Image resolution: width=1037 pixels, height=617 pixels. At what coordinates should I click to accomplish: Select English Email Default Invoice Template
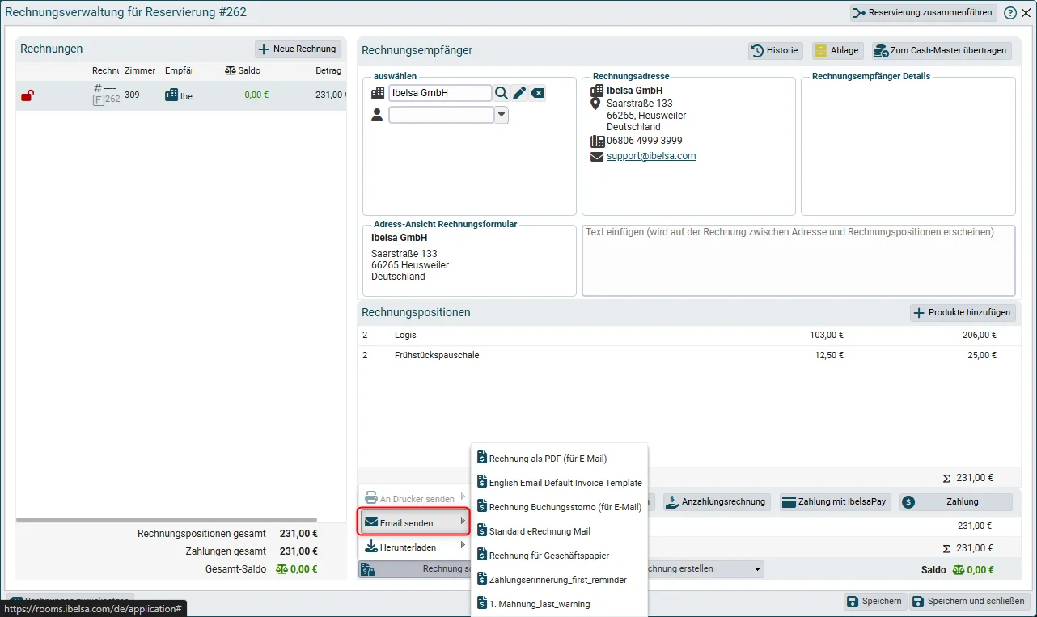click(x=559, y=483)
